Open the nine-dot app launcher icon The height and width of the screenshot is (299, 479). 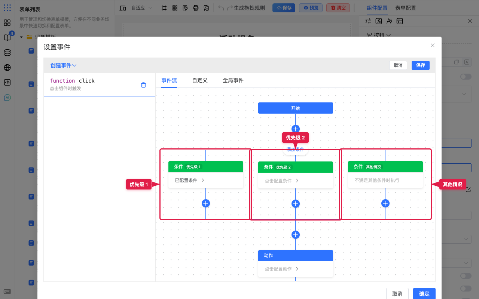pos(7,8)
